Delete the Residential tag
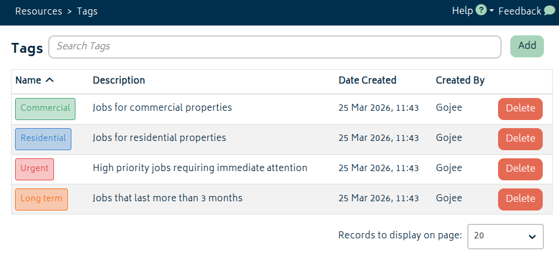 [x=520, y=139]
